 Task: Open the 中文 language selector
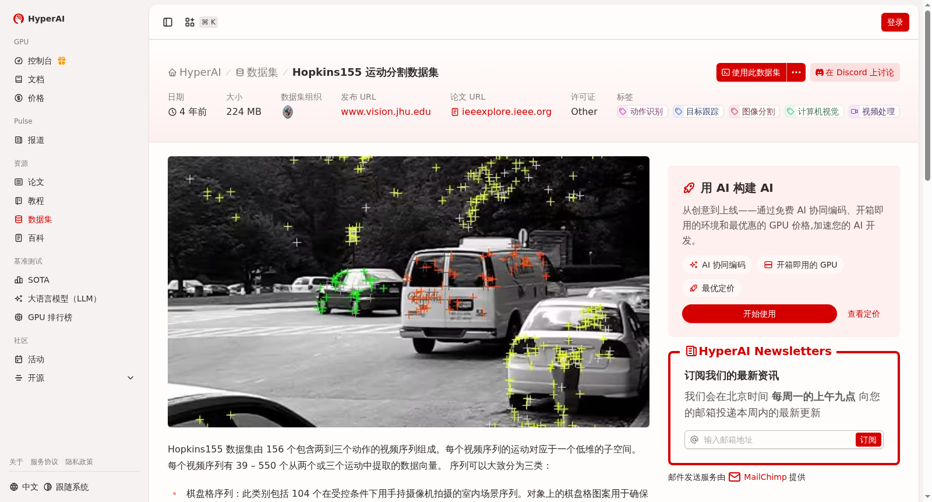tap(24, 487)
